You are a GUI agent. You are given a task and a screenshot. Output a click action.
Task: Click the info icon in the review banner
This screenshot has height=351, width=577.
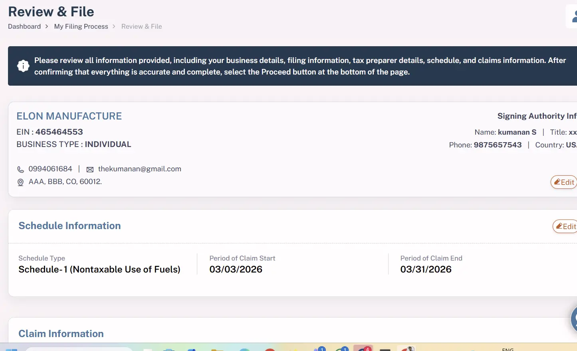coord(23,66)
